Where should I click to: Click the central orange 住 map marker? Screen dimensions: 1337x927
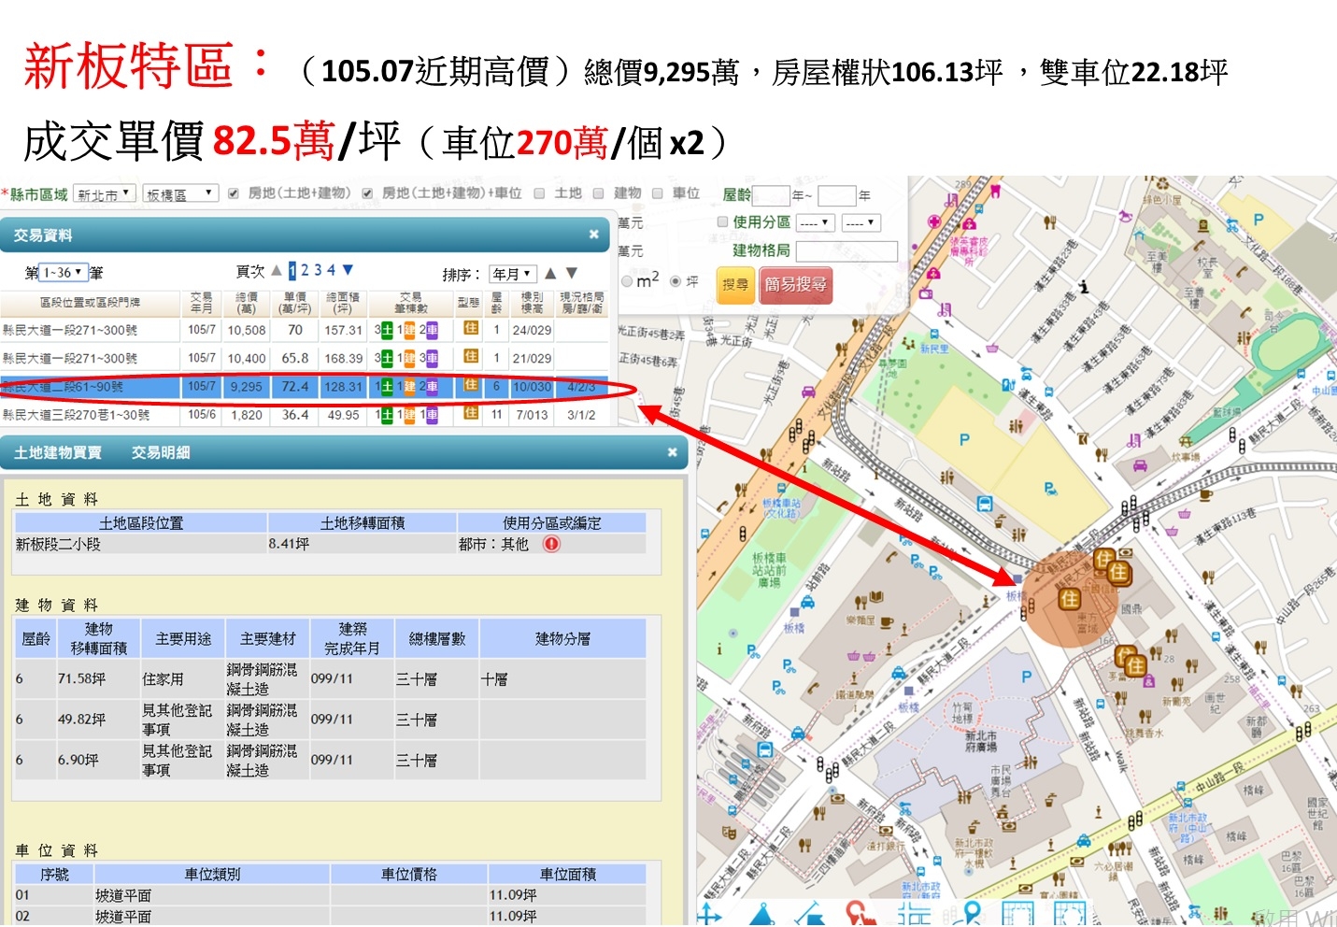1070,598
